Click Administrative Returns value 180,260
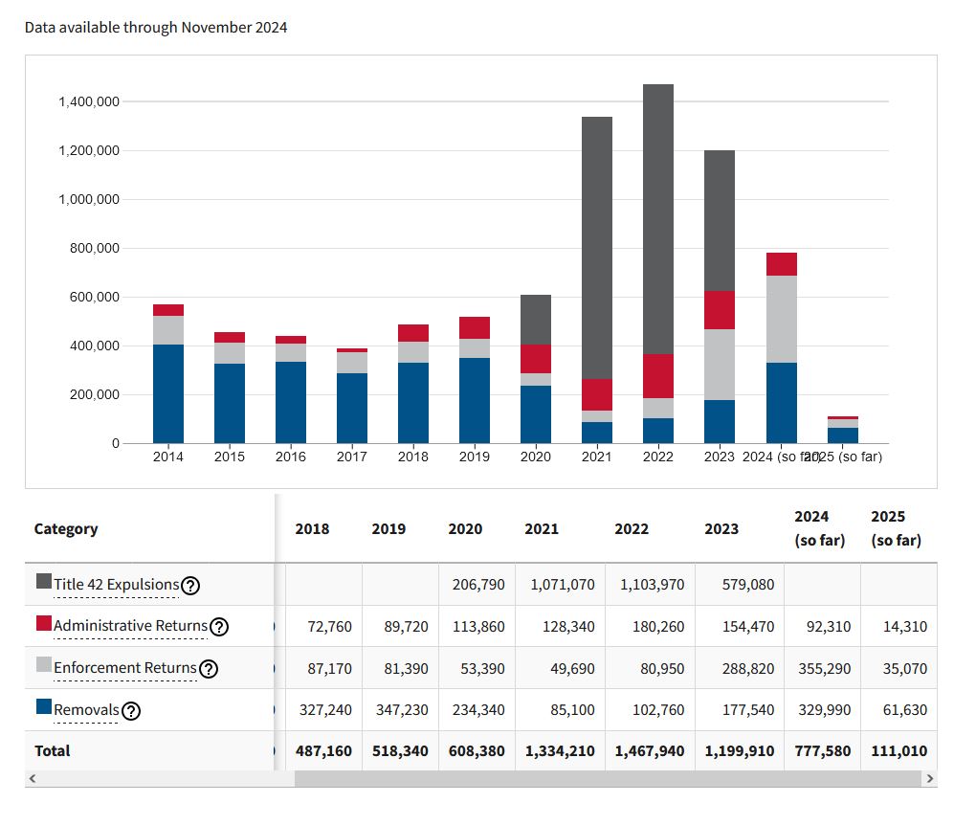The height and width of the screenshot is (825, 976). point(658,626)
